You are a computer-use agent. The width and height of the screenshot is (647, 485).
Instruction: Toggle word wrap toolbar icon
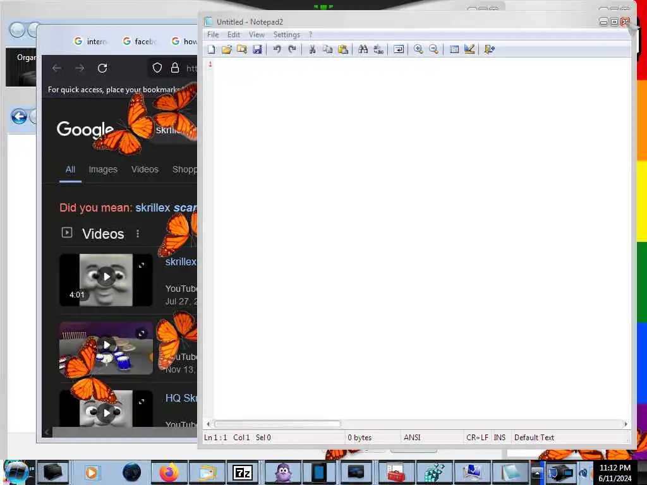click(x=399, y=49)
